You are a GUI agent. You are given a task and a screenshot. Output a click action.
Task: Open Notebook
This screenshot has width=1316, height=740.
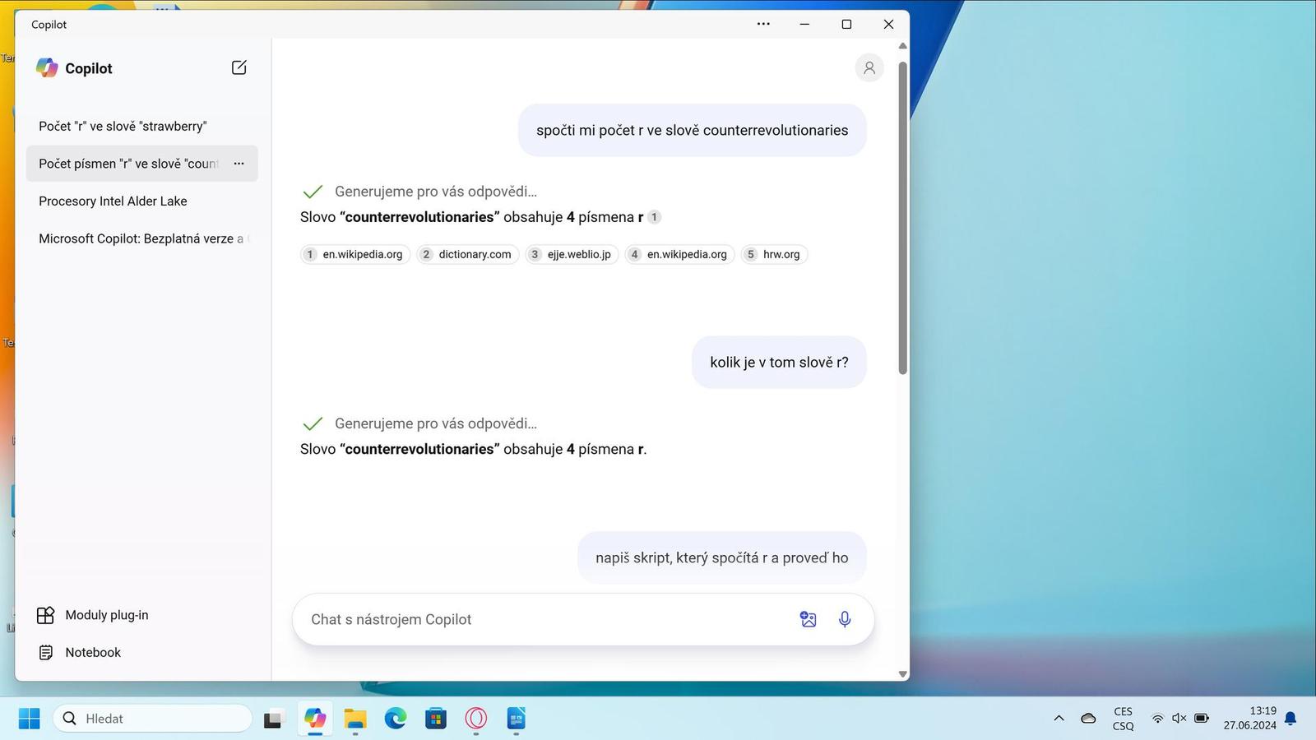pyautogui.click(x=80, y=652)
